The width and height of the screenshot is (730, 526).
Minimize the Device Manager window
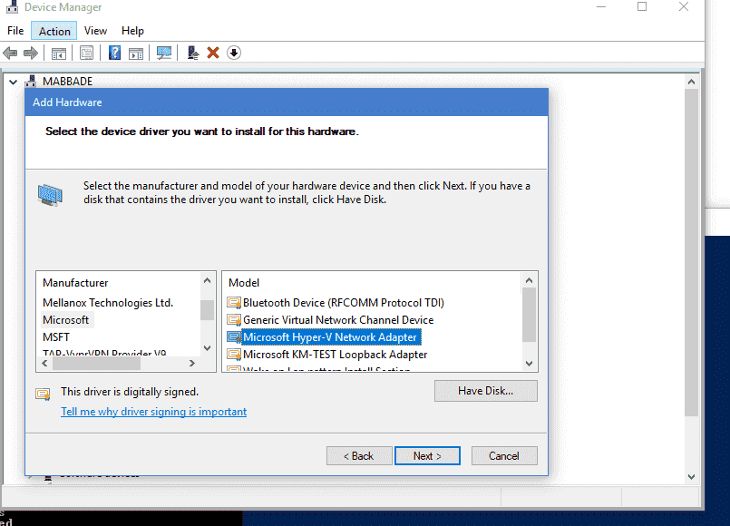coord(601,6)
